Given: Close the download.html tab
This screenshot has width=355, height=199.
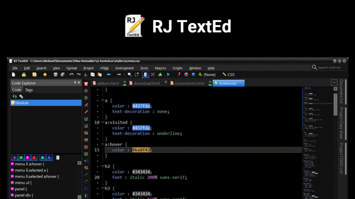Looking at the screenshot, I should 166,82.
